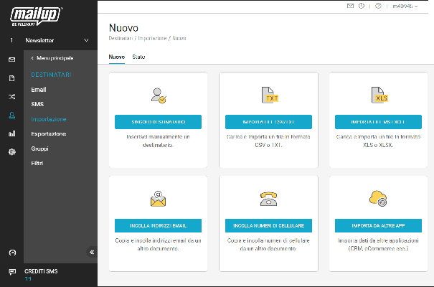
Task: Click the Crediti SMS chat icon
Action: 11,272
